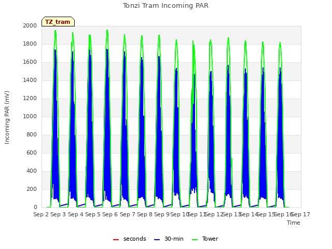This screenshot has height=249, width=332.
Task: Click the 600 y-axis tick label
Action: [x=32, y=153]
